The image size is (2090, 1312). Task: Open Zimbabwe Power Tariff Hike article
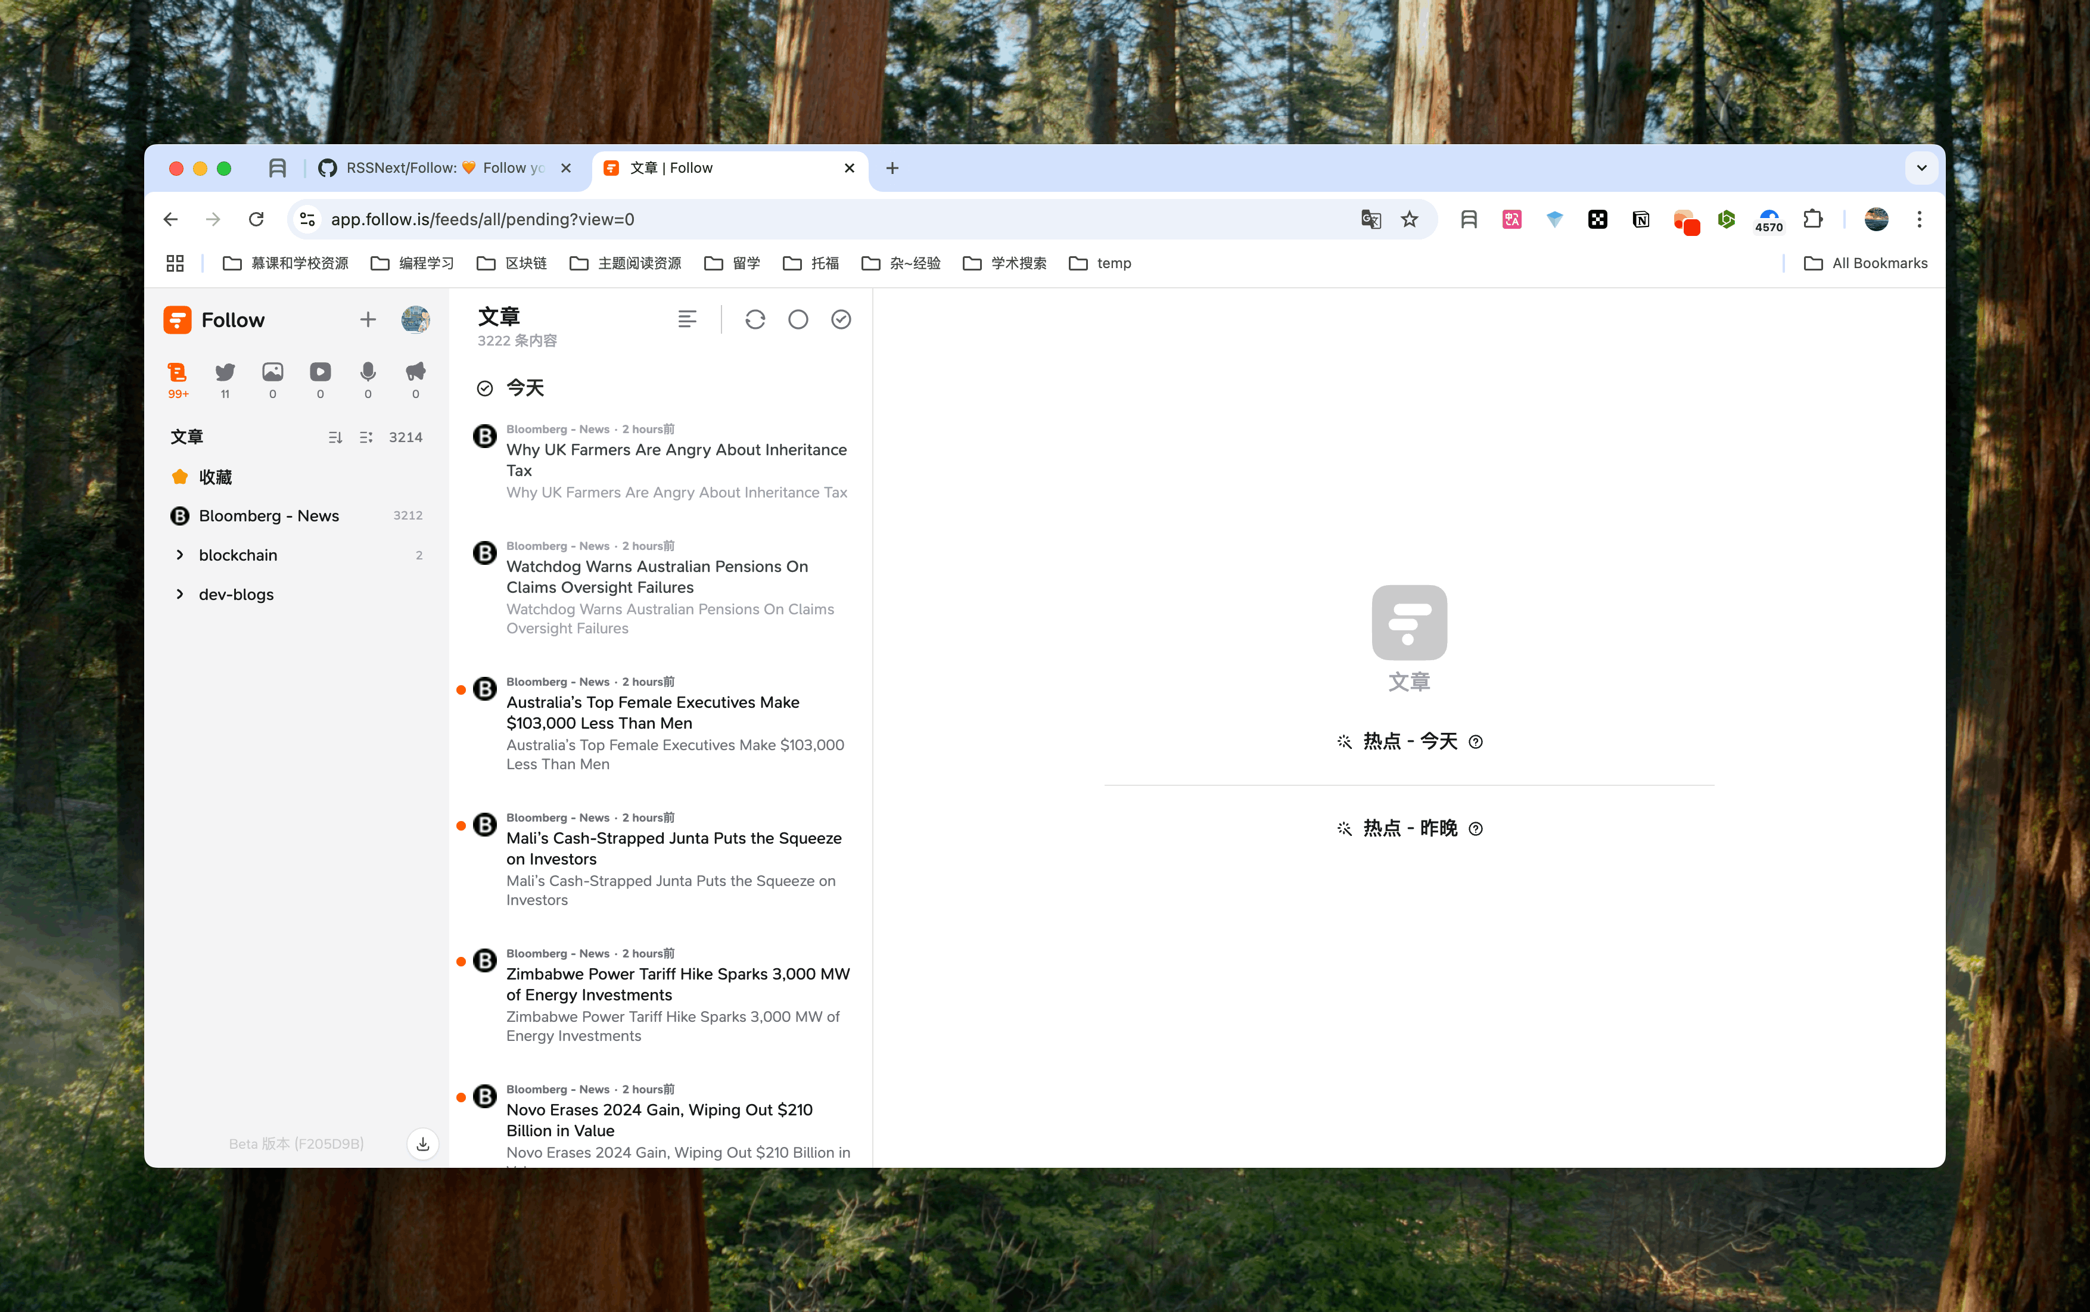(661, 995)
